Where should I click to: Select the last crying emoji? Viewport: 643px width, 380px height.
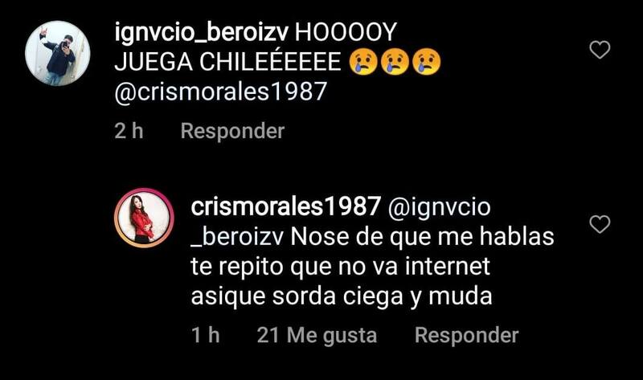pos(427,62)
